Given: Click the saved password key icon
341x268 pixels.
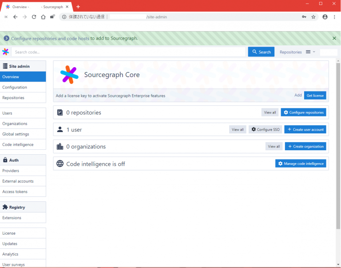Looking at the screenshot, I should tap(304, 17).
